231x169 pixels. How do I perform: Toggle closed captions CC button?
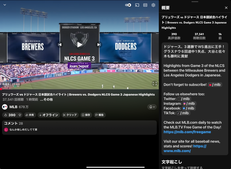coord(145,5)
